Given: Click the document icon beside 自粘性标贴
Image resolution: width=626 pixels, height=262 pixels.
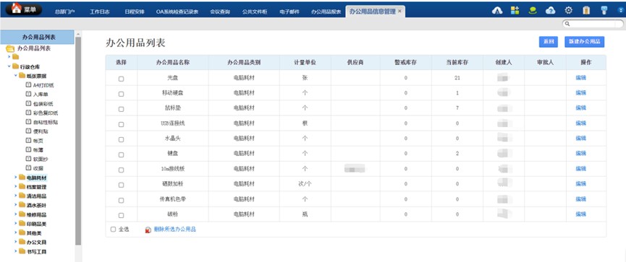Looking at the screenshot, I should [x=28, y=122].
